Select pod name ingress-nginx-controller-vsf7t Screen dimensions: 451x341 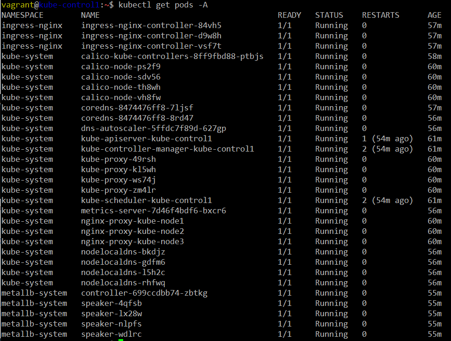[151, 46]
